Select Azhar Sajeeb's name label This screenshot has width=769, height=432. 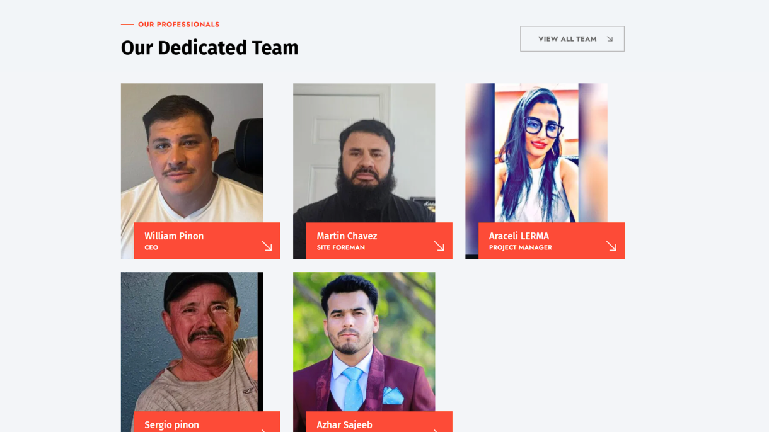click(344, 425)
